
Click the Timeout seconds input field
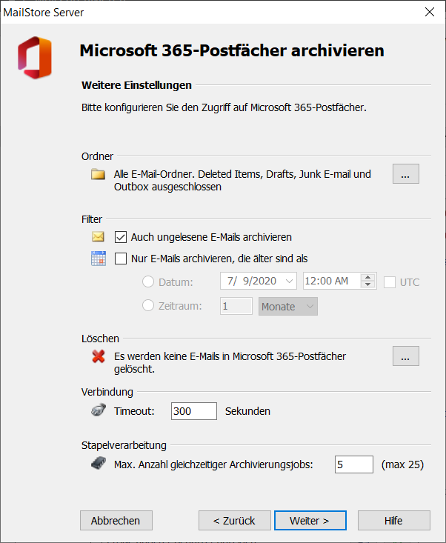click(194, 411)
